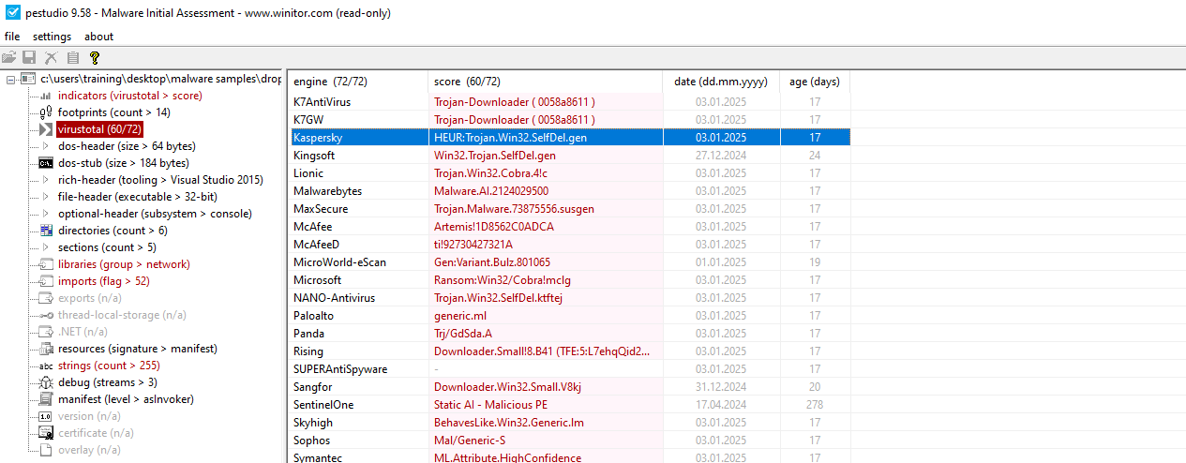Select the Malwarebytes engine row
1186x463 pixels.
point(568,191)
